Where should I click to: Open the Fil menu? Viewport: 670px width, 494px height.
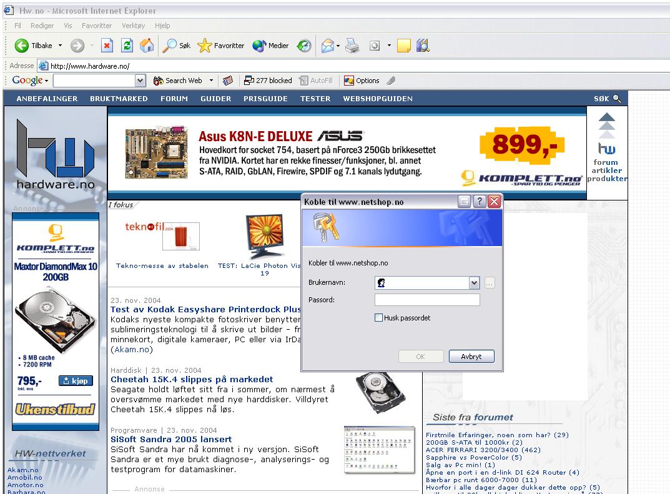[17, 26]
